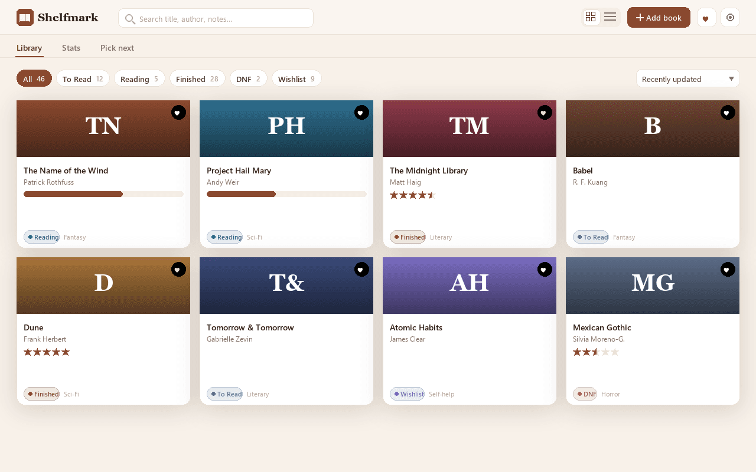Open favorites using header heart icon

click(706, 18)
